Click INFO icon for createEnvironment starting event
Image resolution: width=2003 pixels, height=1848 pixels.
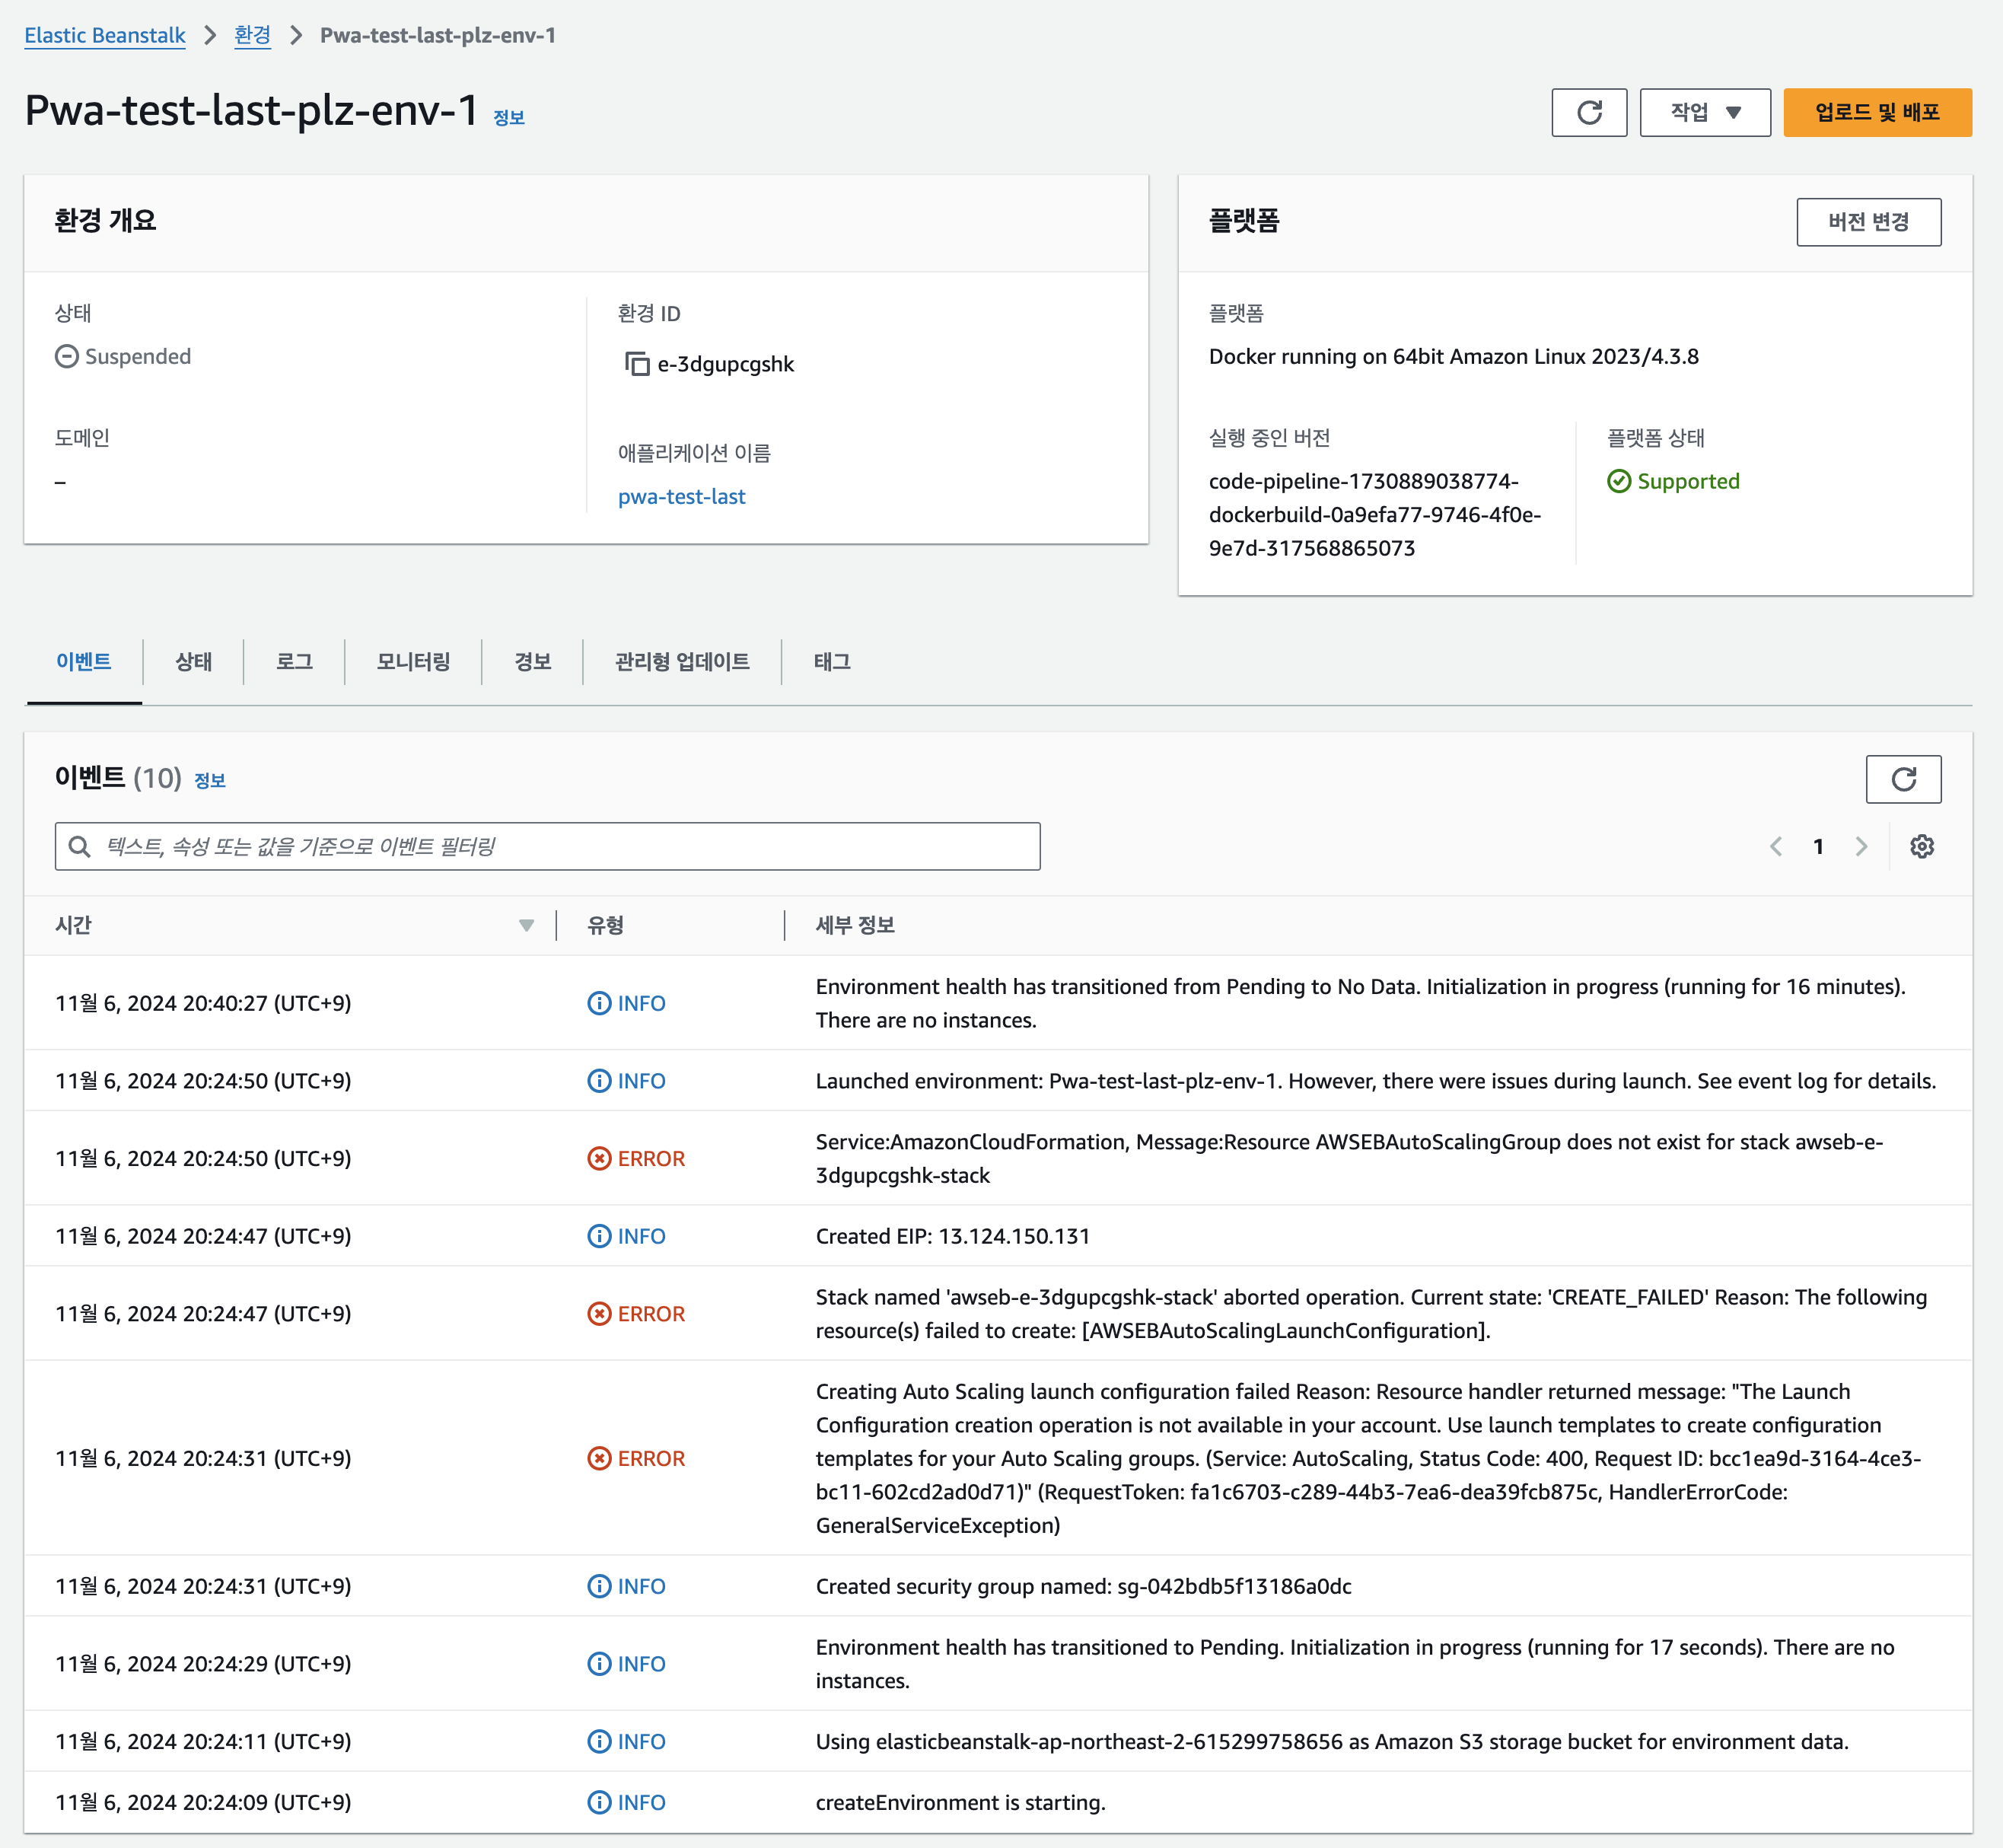(x=599, y=1802)
